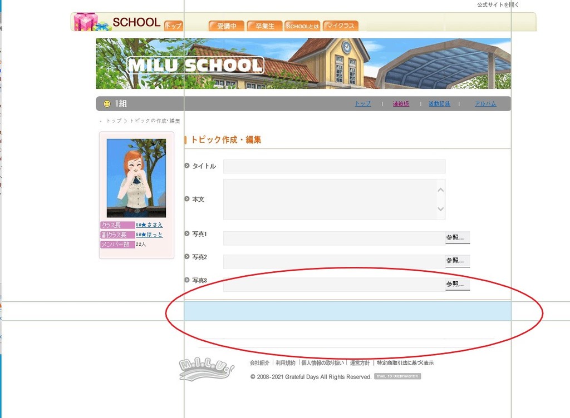Click the トップ link in class bar
Viewport: 570px width, 418px height.
[x=363, y=103]
